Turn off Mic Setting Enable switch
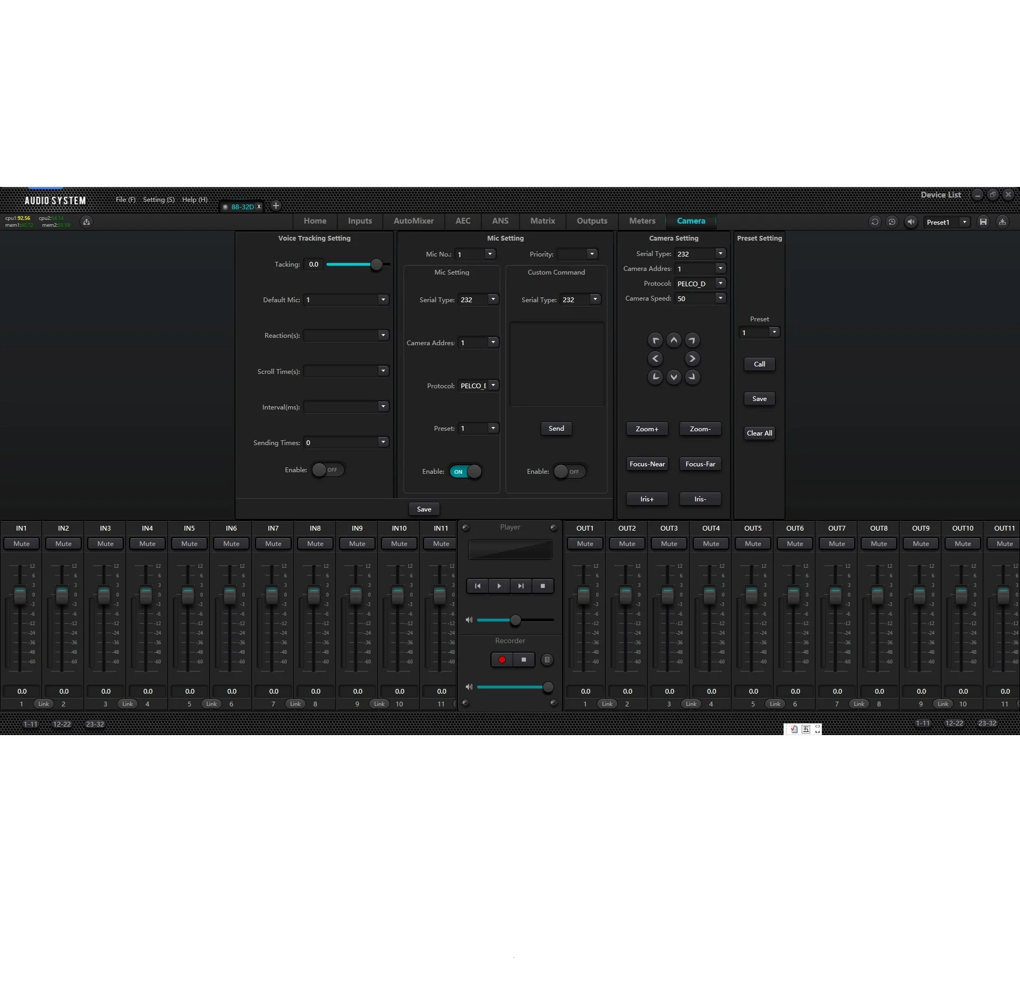The image size is (1020, 998). (x=466, y=472)
